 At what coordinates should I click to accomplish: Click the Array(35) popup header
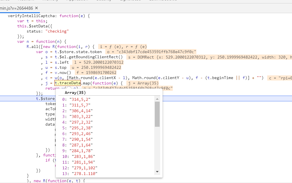point(75,92)
